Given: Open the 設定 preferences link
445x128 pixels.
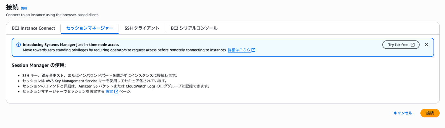Looking at the screenshot, I should [x=109, y=92].
